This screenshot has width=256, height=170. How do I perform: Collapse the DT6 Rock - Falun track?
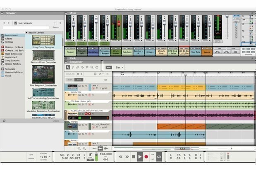pyautogui.click(x=66, y=102)
